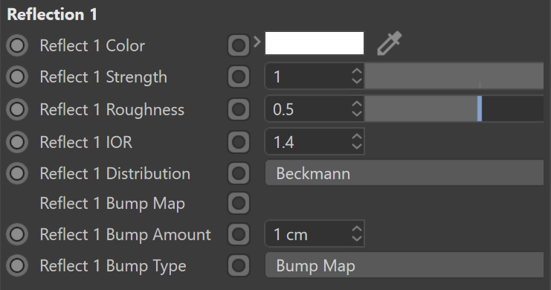
Task: Click the white Reflect 1 Color swatch
Action: [315, 43]
